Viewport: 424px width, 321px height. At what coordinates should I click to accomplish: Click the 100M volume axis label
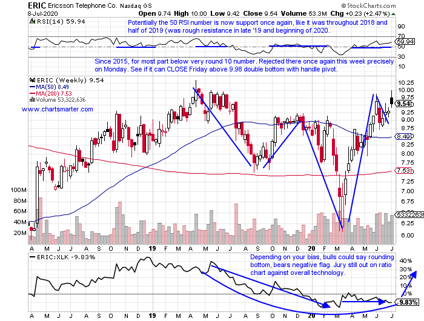point(18,190)
